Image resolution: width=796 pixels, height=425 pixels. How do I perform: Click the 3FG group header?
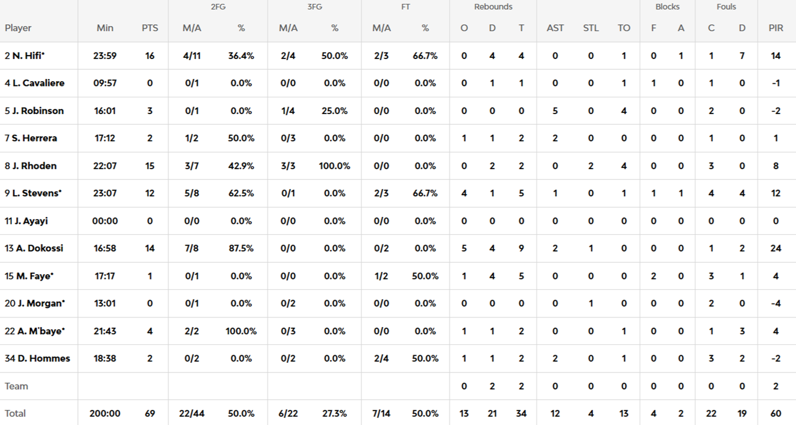314,7
